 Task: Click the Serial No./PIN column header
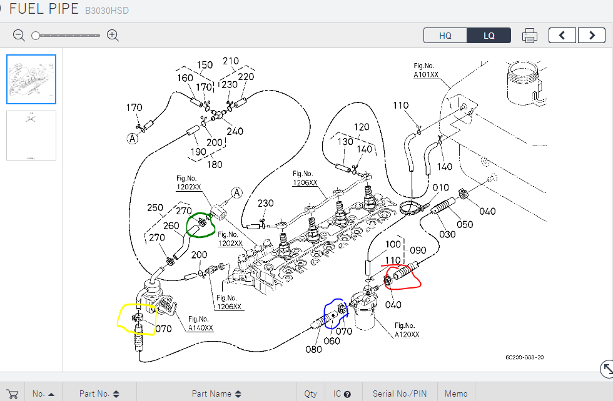(399, 394)
